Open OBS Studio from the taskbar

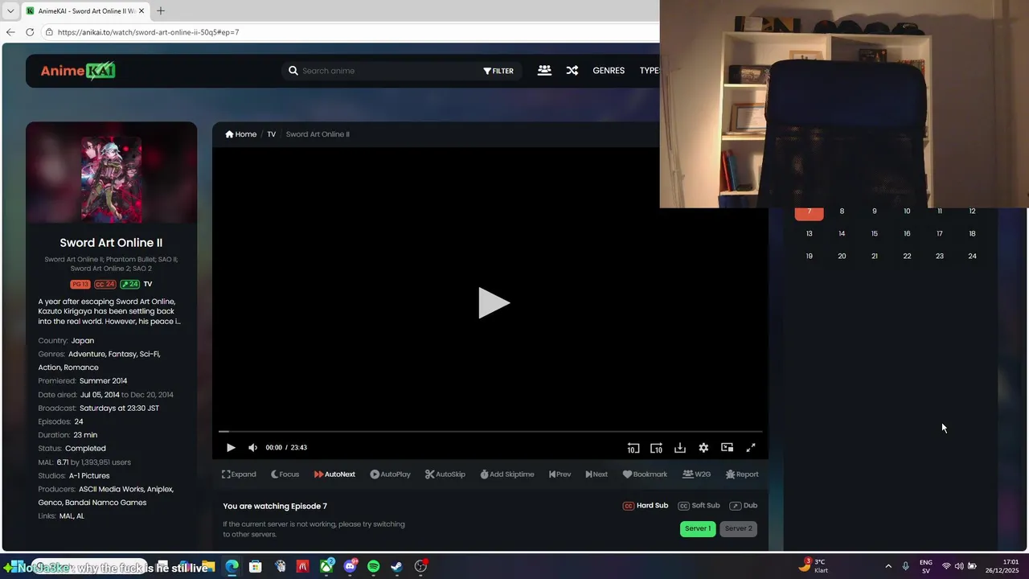pyautogui.click(x=420, y=567)
